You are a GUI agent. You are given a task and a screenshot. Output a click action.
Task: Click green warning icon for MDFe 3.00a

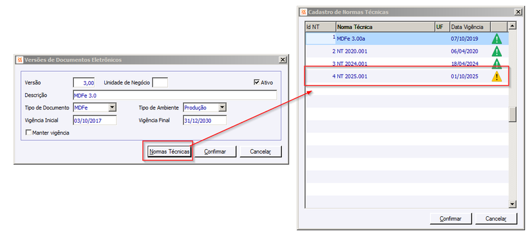click(x=497, y=39)
